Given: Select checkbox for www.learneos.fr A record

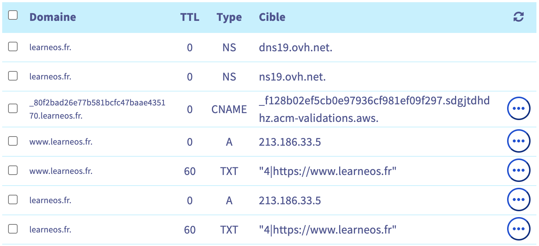Looking at the screenshot, I should pyautogui.click(x=13, y=141).
